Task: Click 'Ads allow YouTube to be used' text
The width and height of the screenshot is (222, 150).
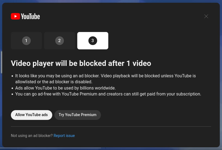Action: [x=65, y=88]
